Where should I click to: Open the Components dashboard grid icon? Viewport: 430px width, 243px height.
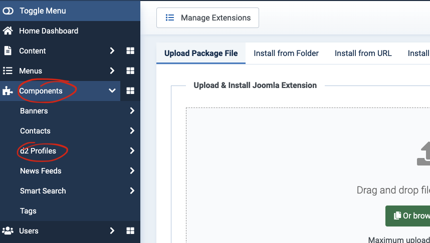pyautogui.click(x=130, y=91)
